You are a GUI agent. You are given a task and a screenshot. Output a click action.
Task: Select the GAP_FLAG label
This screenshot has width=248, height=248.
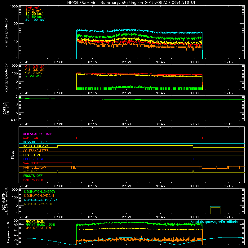pyautogui.click(x=30, y=138)
